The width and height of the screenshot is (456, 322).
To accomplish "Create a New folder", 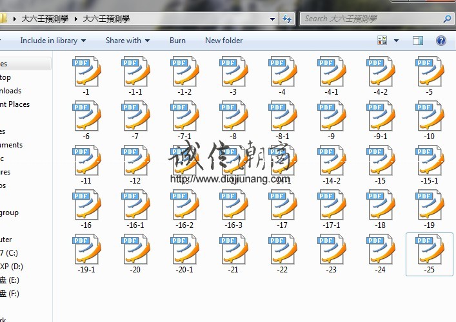I will tap(224, 41).
